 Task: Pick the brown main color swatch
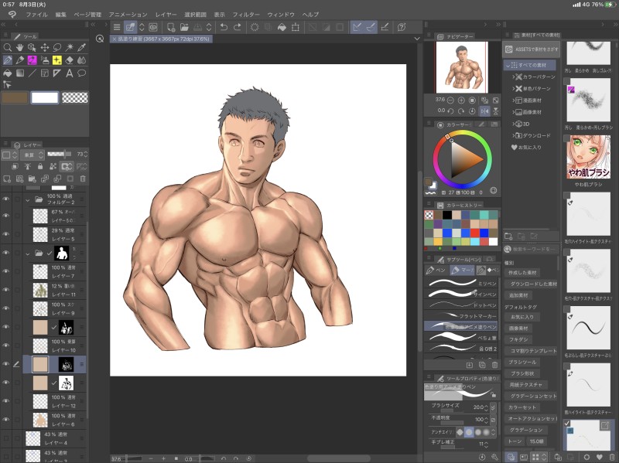click(15, 97)
